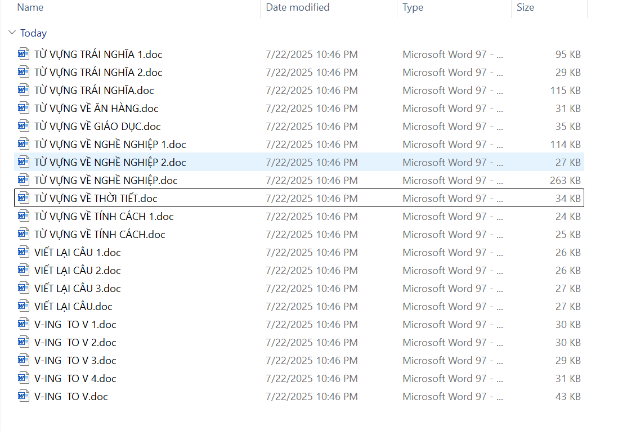Select TỪ VỰNG VỀ NGHỀ NGHIỆP 1.doc entry
The height and width of the screenshot is (431, 627).
[x=110, y=145]
